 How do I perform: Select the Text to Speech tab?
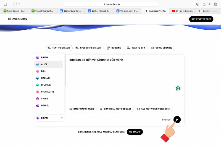click(59, 48)
